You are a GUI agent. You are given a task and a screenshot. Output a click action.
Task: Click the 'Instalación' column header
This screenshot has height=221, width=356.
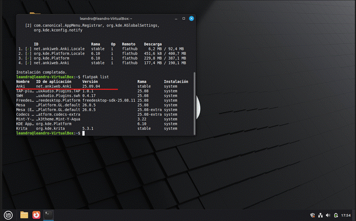[x=176, y=82]
